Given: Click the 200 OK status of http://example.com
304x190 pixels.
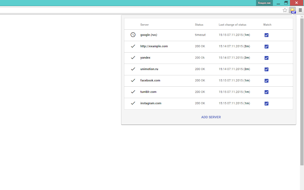Looking at the screenshot, I should pos(200,46).
